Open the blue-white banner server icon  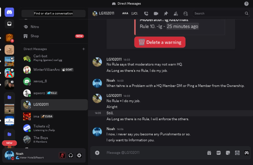point(9,121)
